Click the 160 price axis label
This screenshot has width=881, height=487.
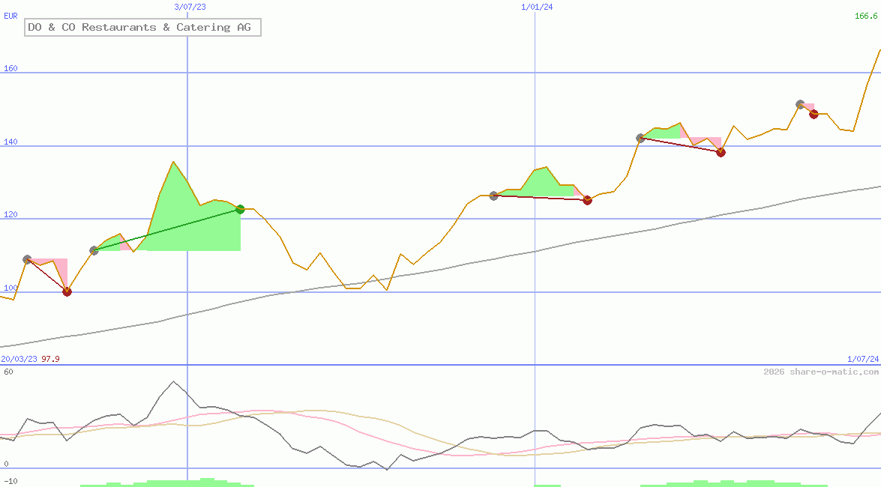(x=10, y=69)
